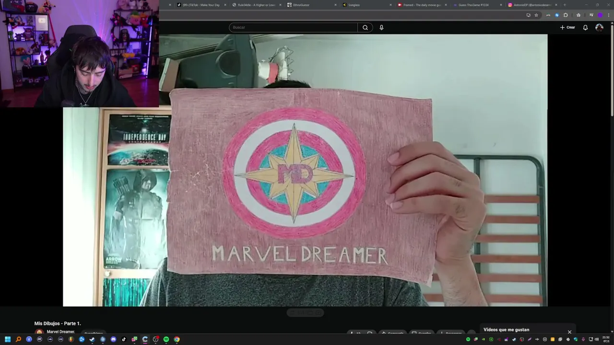Viewport: 614px width, 345px height.
Task: Focus the Buscar search field
Action: click(x=294, y=27)
